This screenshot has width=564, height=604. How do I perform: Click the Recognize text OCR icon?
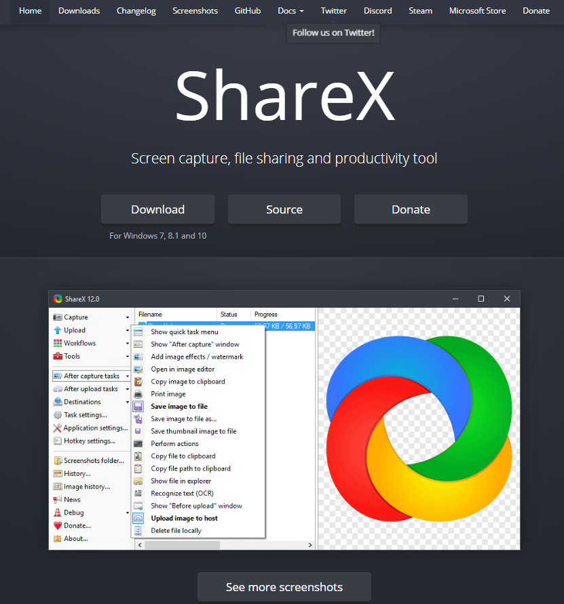pos(138,493)
